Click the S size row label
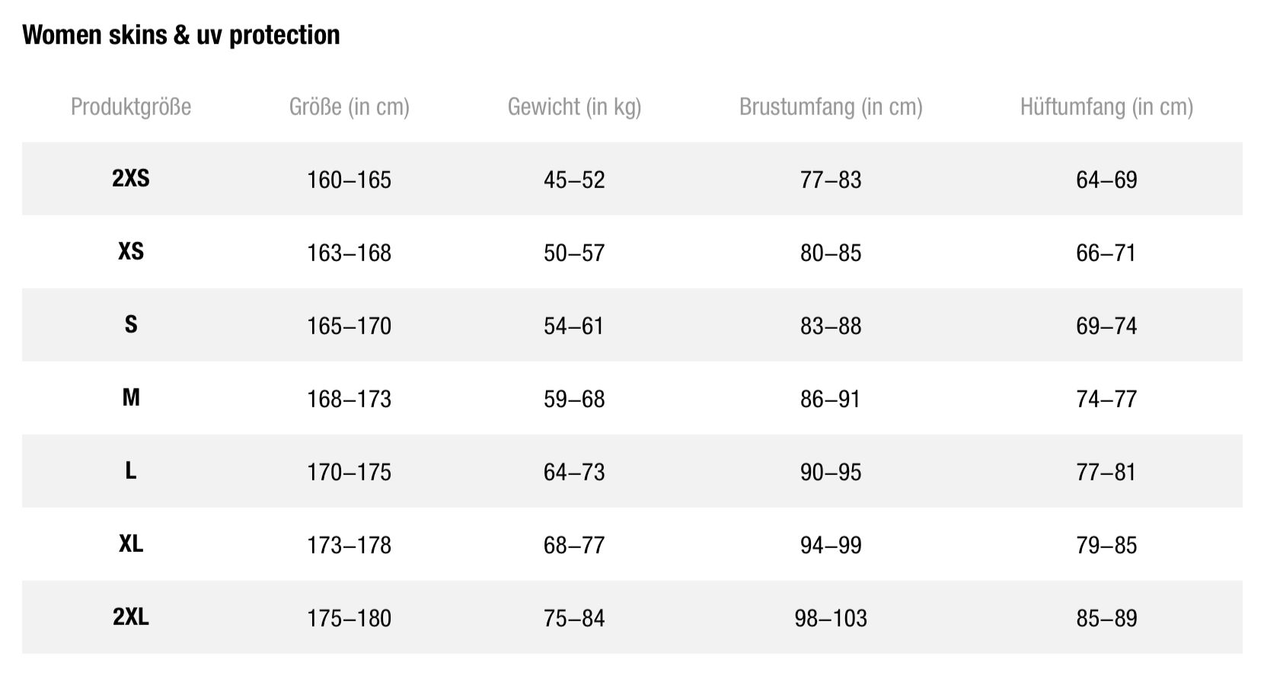The width and height of the screenshot is (1264, 676). (131, 325)
